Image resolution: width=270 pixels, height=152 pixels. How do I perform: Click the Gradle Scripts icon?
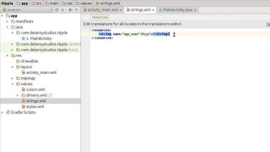(x=8, y=112)
